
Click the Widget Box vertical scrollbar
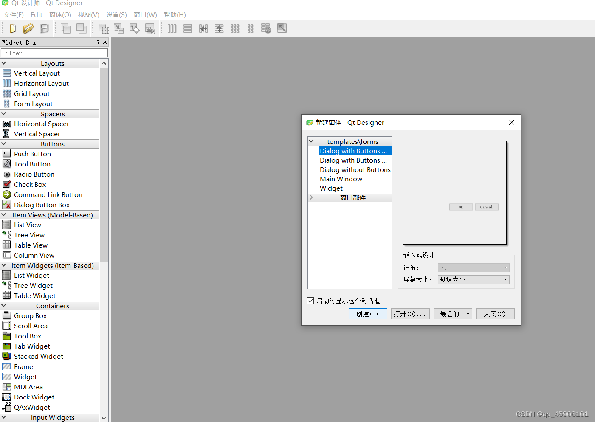click(x=104, y=164)
